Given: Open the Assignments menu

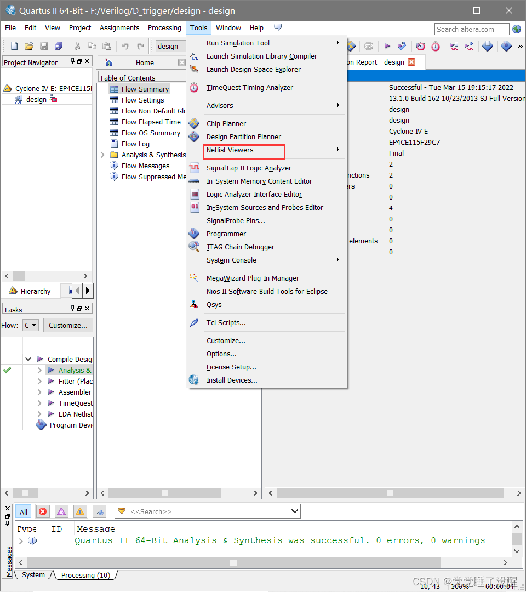Looking at the screenshot, I should (x=119, y=28).
